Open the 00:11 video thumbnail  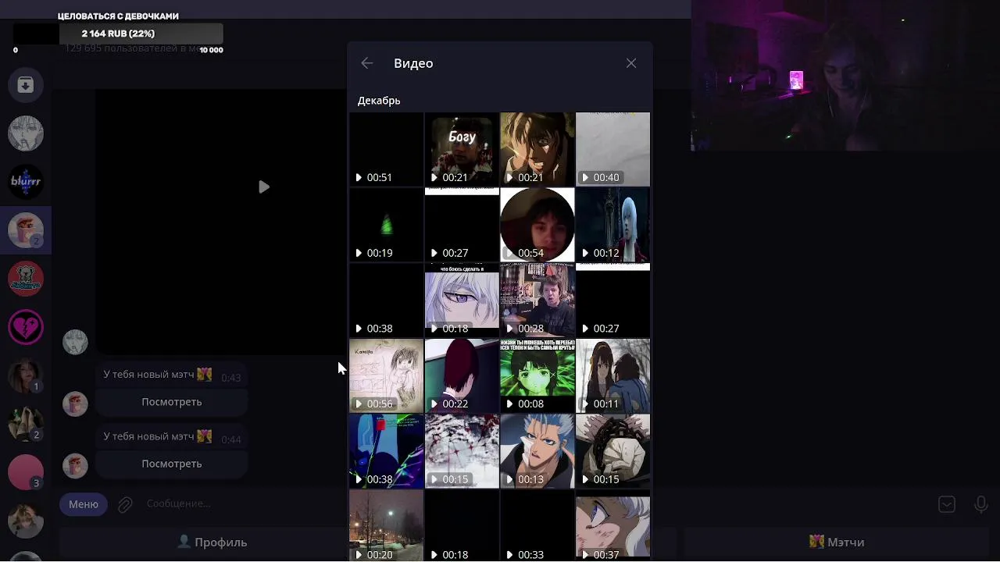click(612, 375)
